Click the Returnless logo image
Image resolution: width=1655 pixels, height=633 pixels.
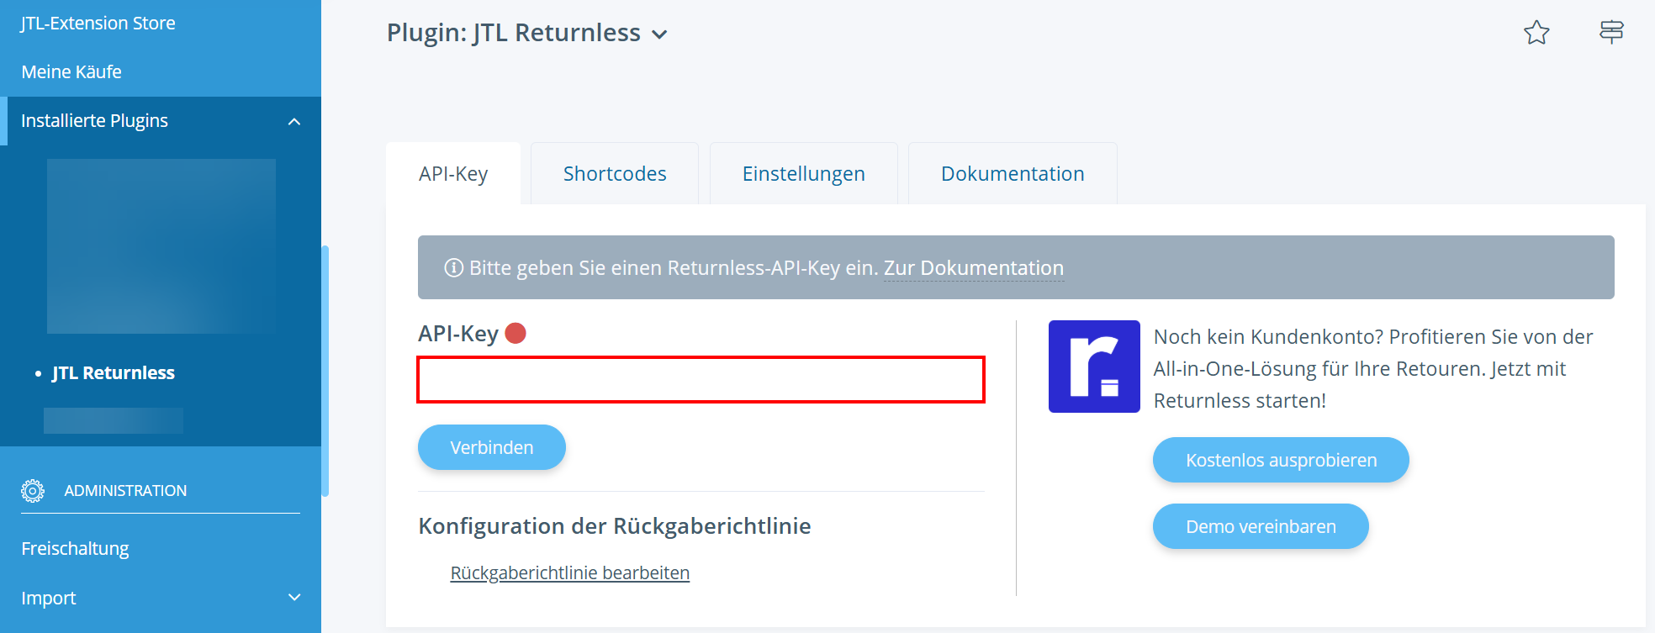1094,367
